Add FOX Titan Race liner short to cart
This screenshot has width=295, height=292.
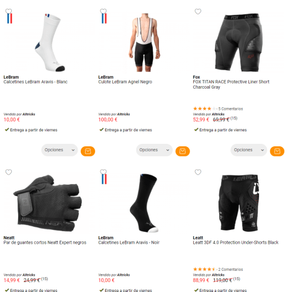tap(277, 151)
